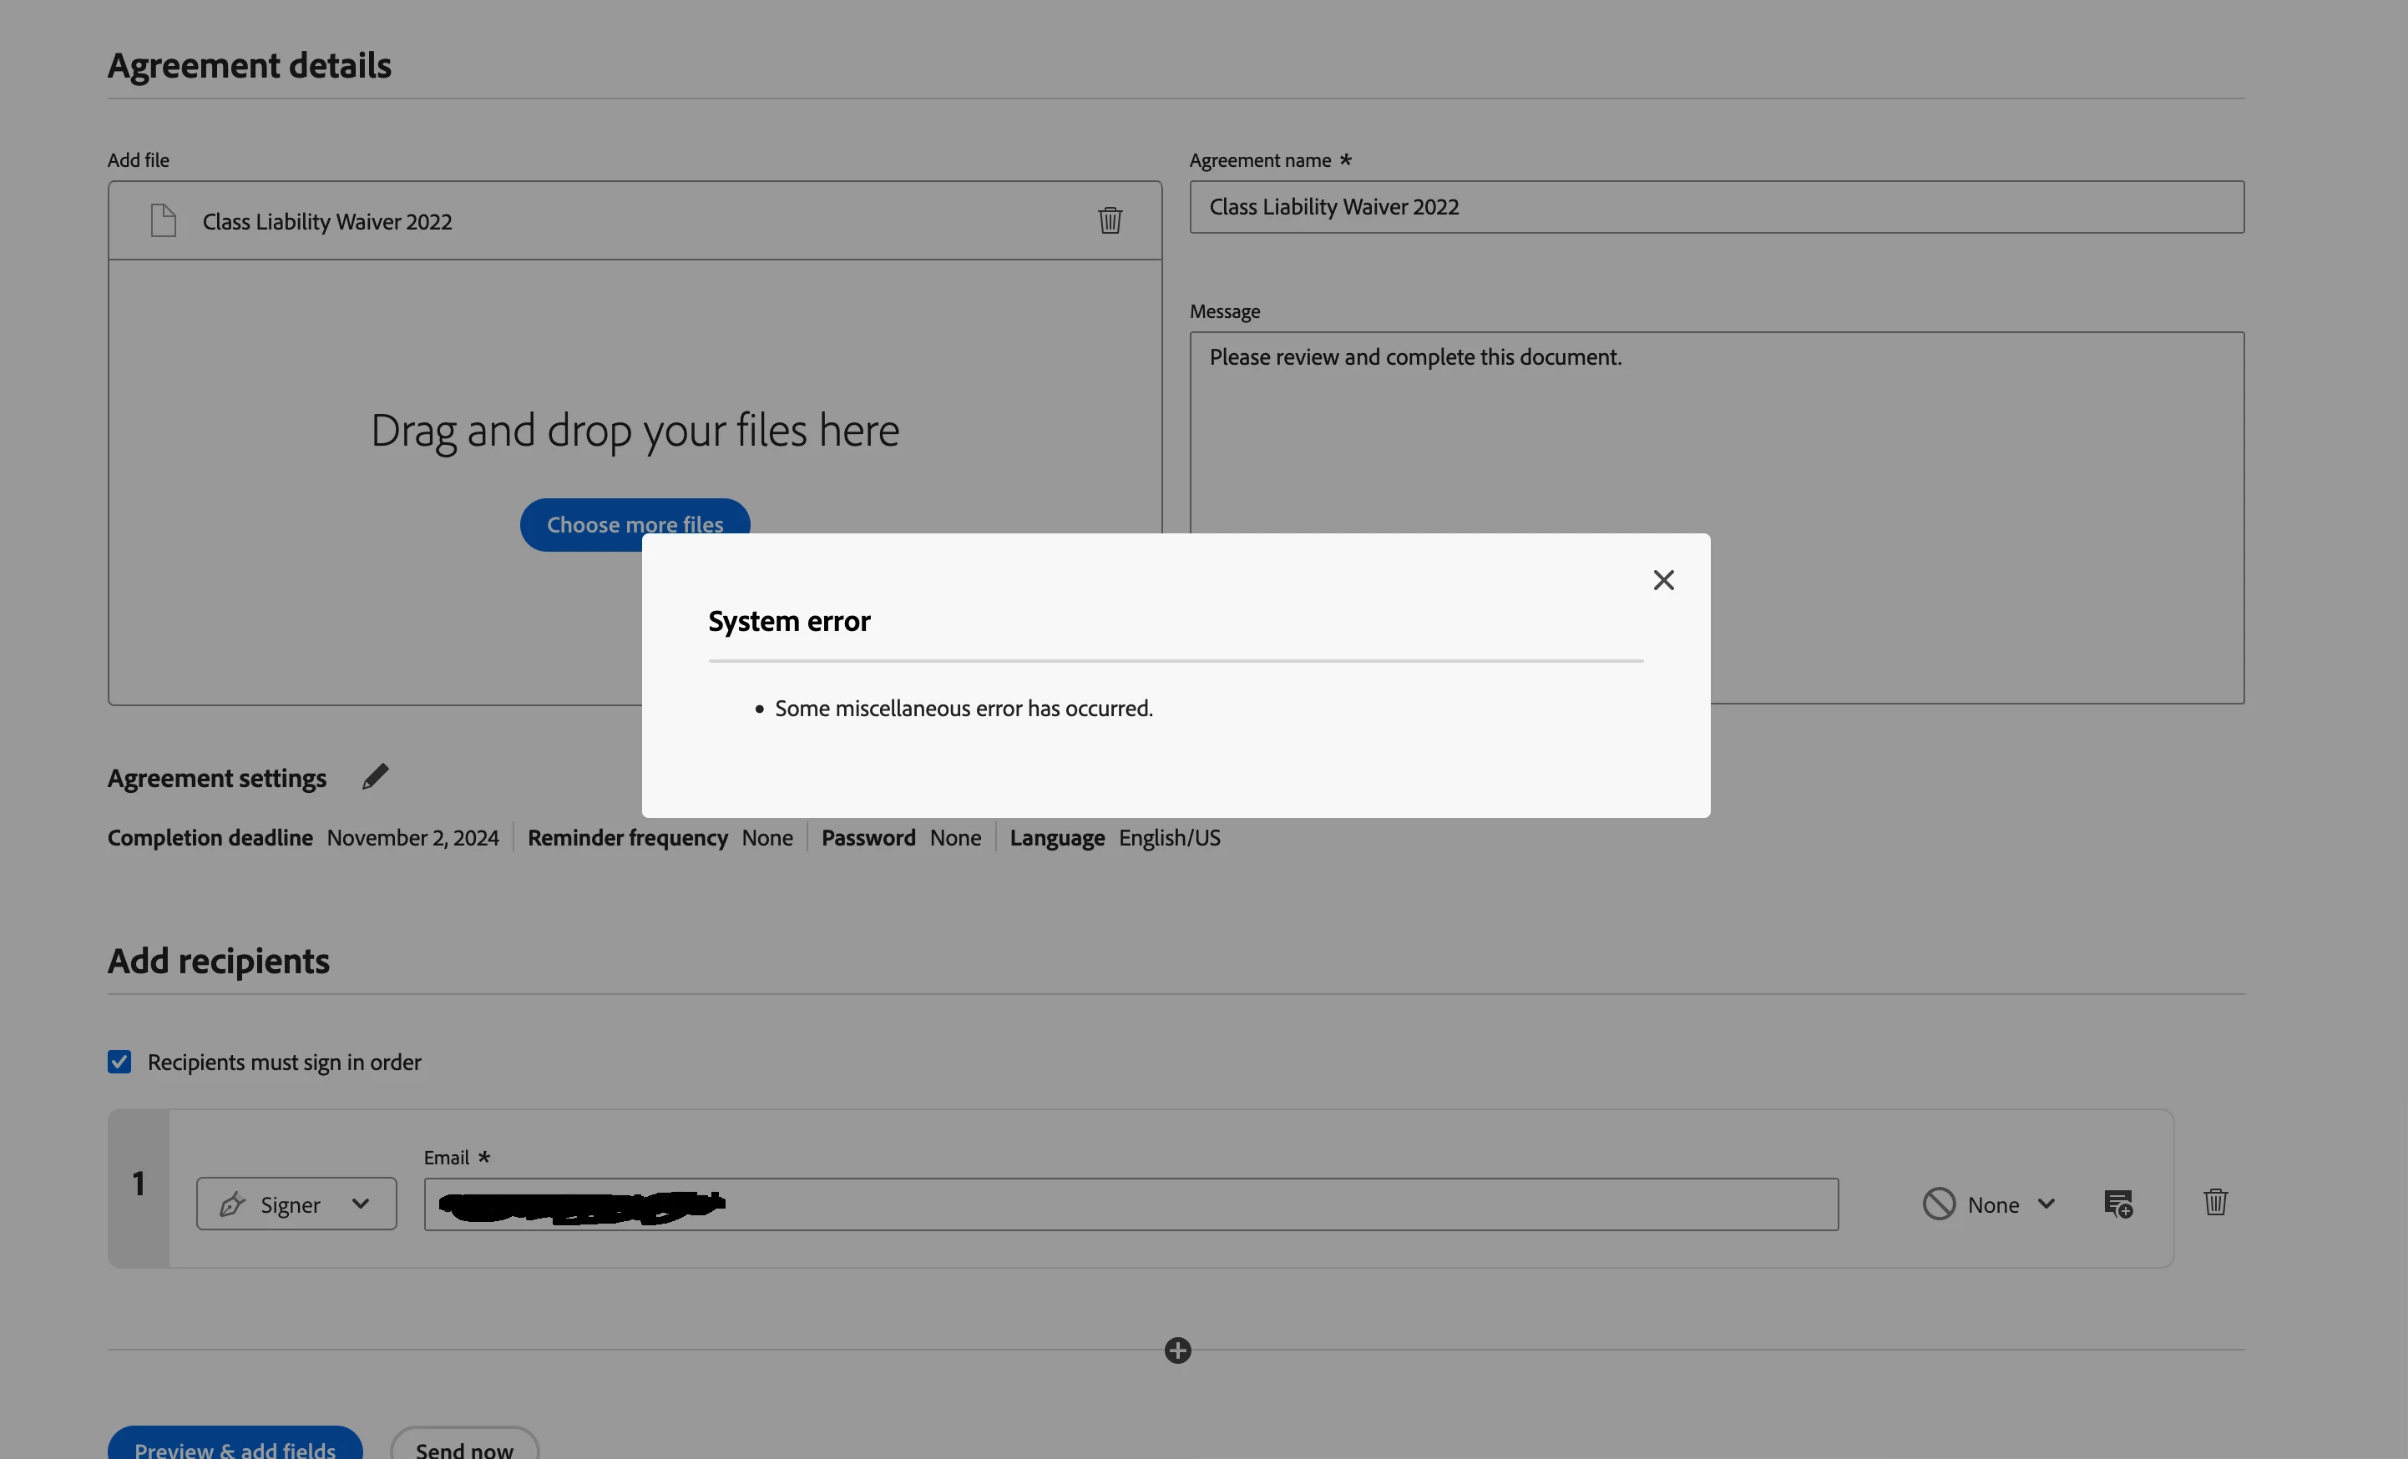Uncheck Recipients must sign in order
The width and height of the screenshot is (2408, 1459).
119,1063
